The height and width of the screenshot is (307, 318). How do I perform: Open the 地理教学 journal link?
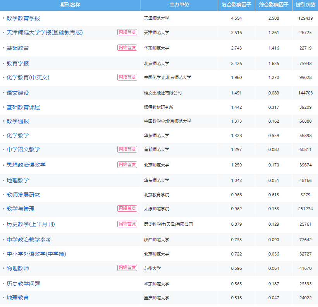coord(18,180)
